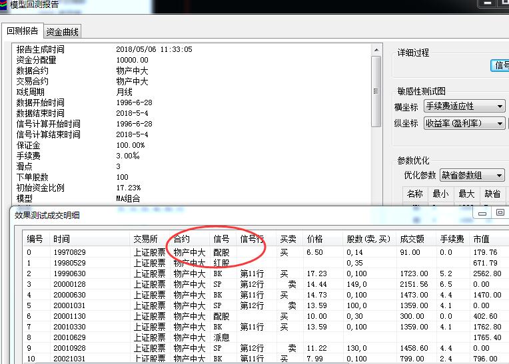Switch to the 回测报告 tab
Screen dimensions: 509x364
click(x=21, y=31)
